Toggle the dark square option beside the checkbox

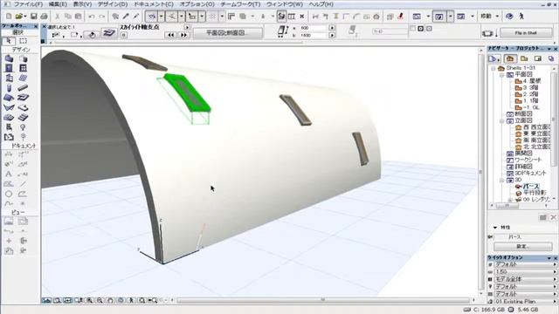point(421,29)
